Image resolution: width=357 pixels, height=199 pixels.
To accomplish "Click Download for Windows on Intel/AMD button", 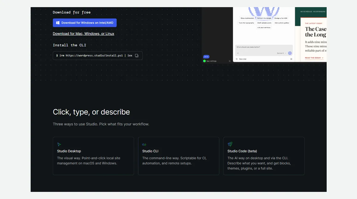I will pos(85,23).
